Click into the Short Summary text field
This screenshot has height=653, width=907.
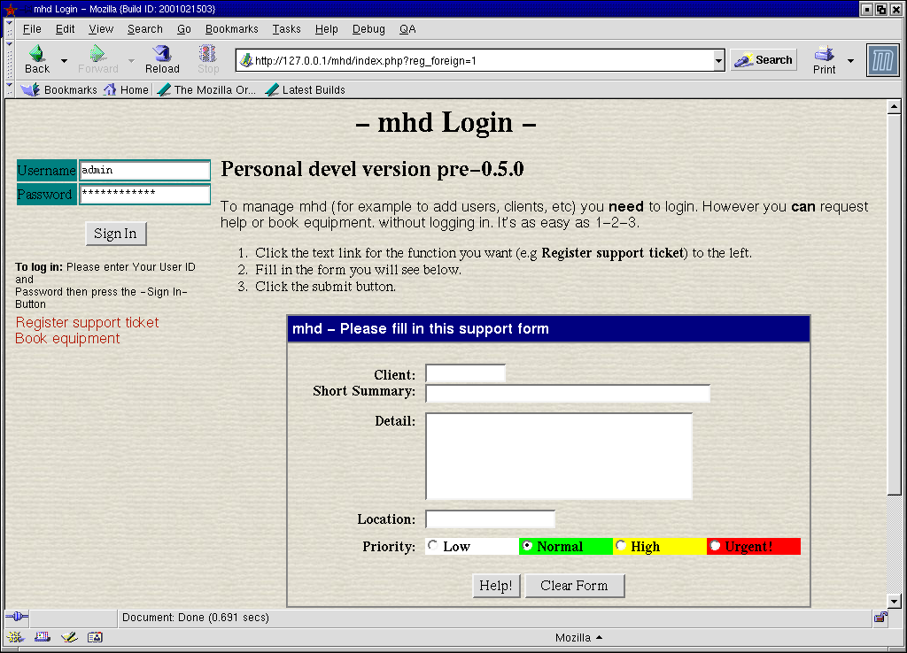[x=568, y=393]
